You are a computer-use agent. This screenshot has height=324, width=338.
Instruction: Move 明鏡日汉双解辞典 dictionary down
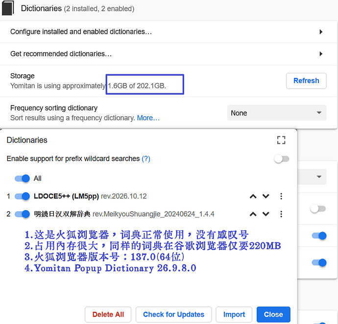click(x=266, y=214)
